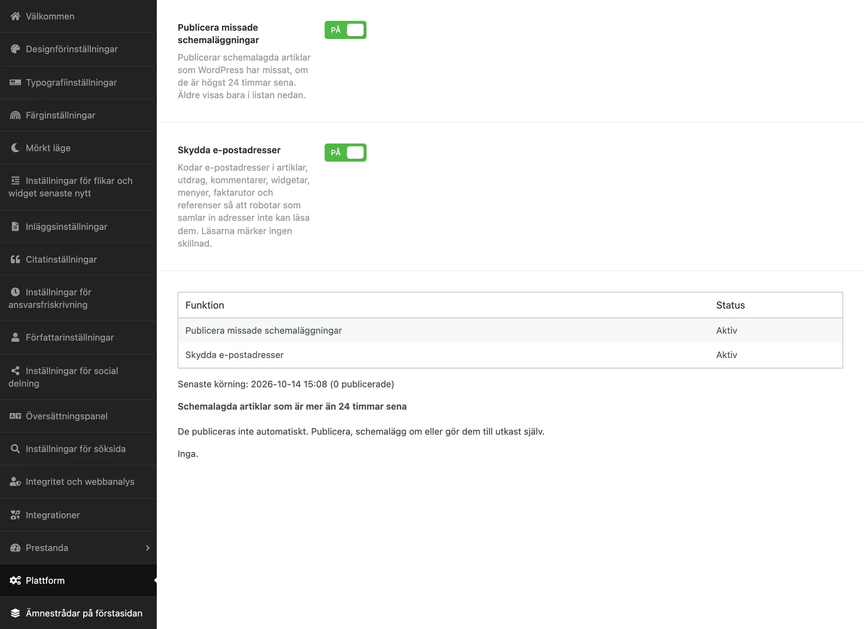Click the rainbow icon for Färginställningar

15,115
